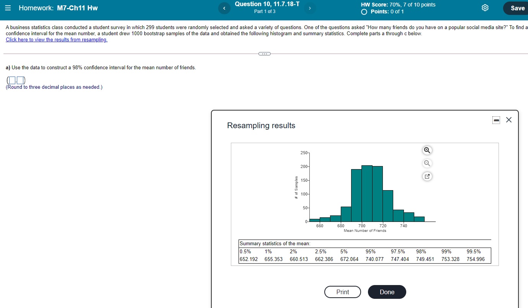Image resolution: width=528 pixels, height=308 pixels.
Task: Click the upper bound answer box
Action: click(x=20, y=80)
